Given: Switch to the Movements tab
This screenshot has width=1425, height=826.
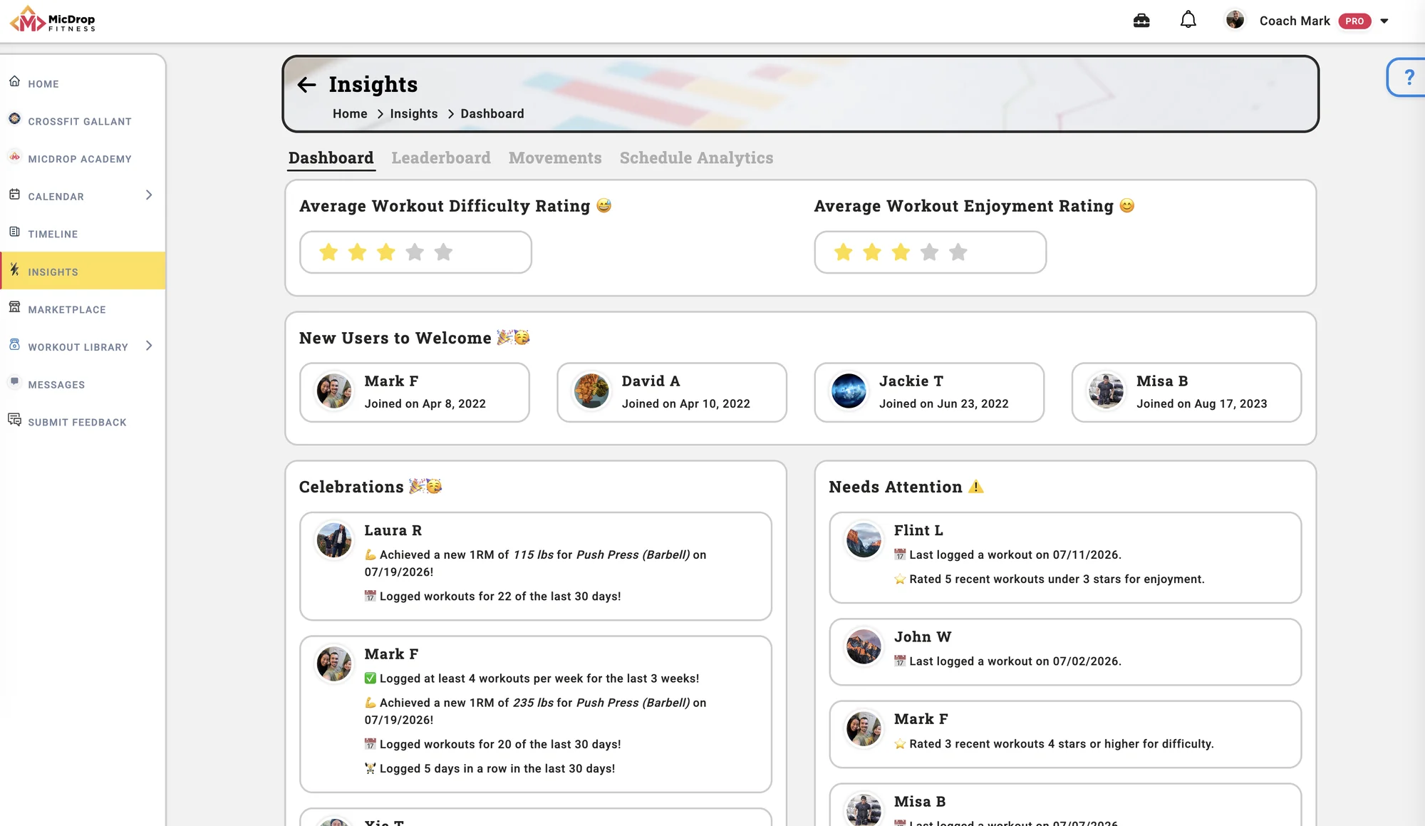Looking at the screenshot, I should pos(555,158).
